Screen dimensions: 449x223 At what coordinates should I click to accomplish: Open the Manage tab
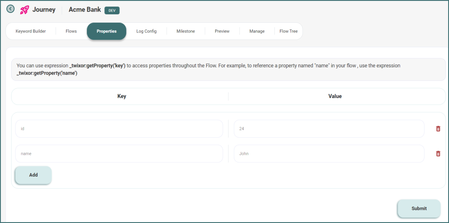pos(257,31)
